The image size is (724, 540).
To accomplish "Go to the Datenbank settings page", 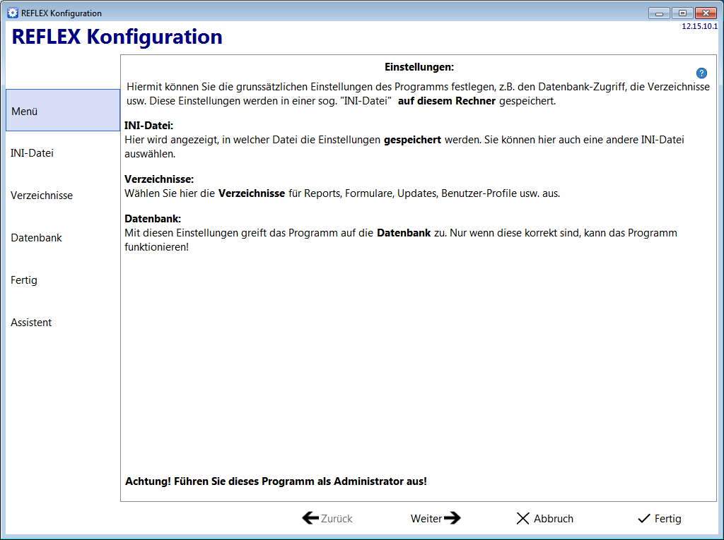I will 63,238.
